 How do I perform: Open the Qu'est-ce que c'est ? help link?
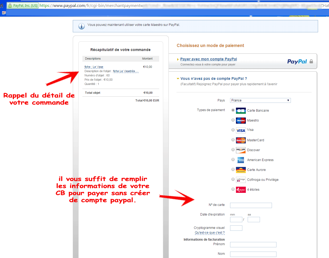(210, 233)
